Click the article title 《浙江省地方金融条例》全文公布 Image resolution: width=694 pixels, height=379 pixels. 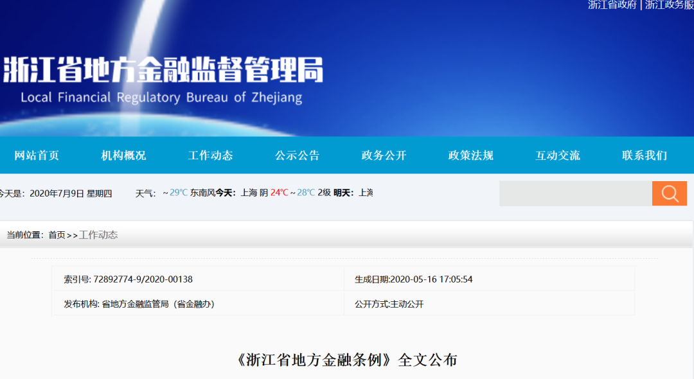346,360
